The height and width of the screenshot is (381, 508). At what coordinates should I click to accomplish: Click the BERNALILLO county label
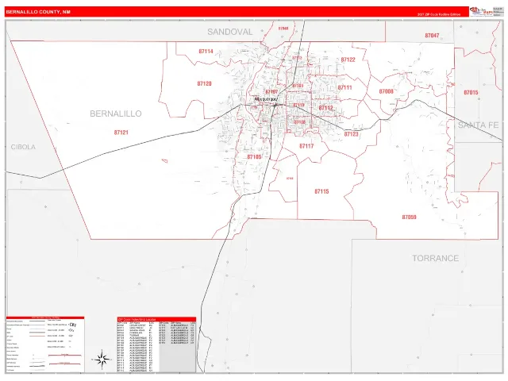click(116, 114)
